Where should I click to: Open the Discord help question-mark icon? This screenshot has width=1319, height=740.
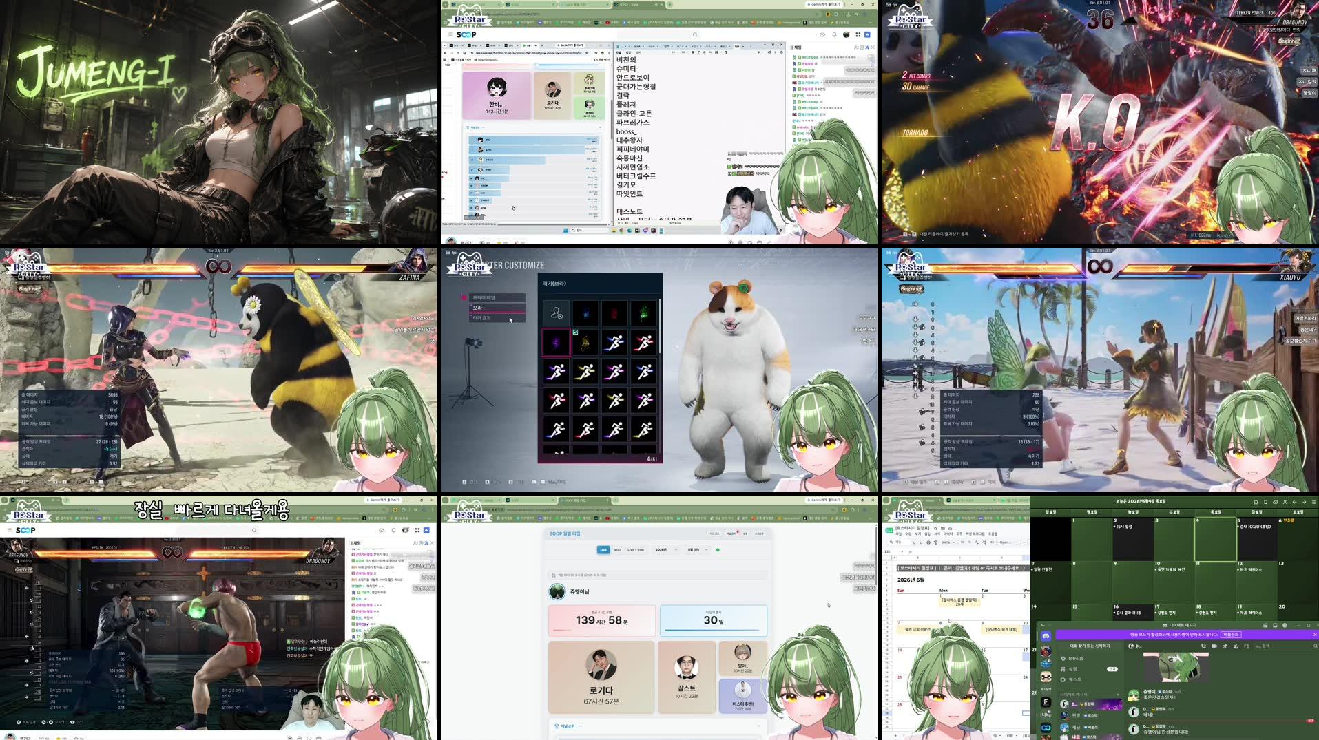pos(1285,625)
